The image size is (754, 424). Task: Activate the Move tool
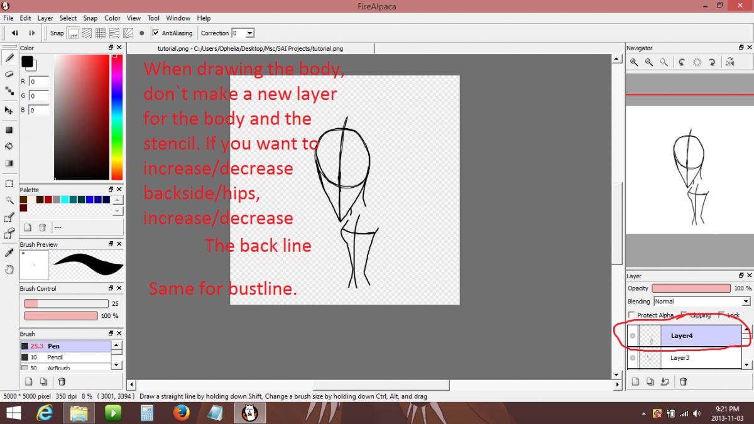[9, 110]
